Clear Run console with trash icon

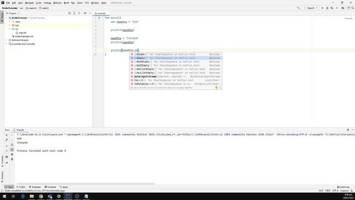click(x=12, y=159)
